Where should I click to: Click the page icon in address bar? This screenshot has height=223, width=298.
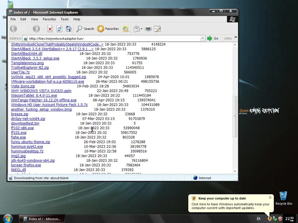point(26,39)
